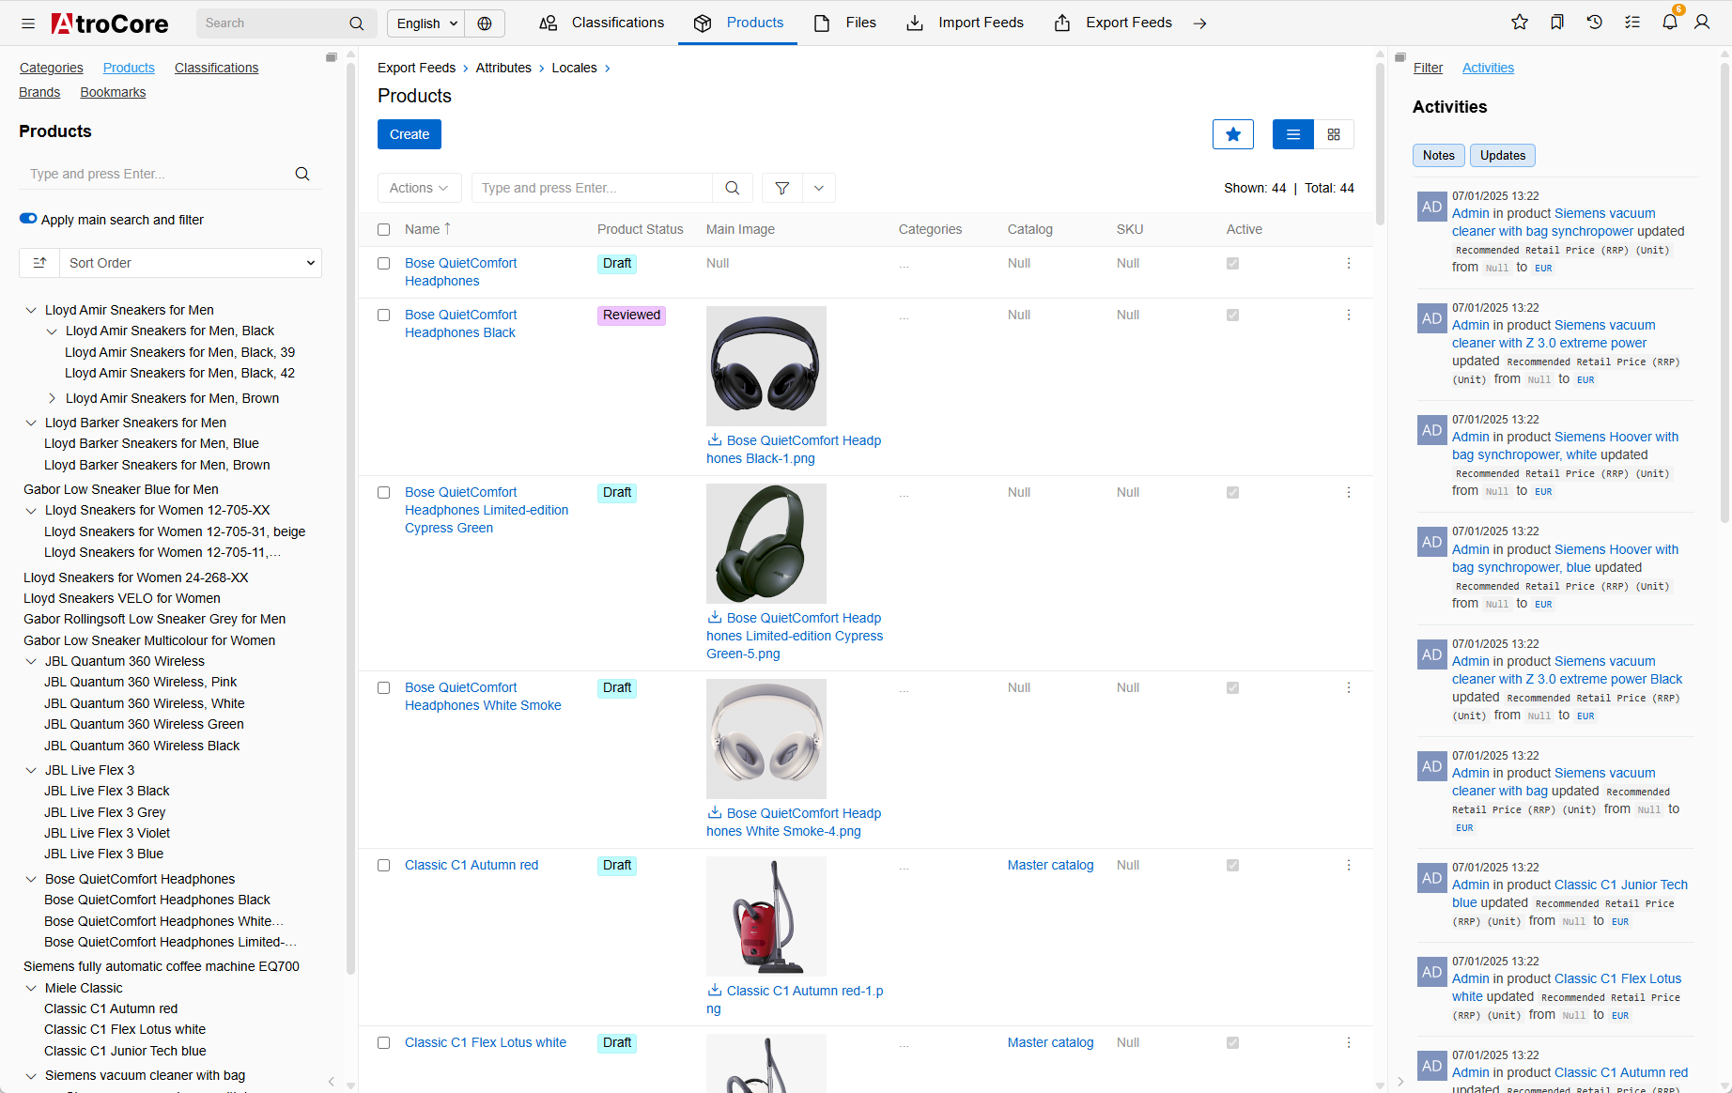Open the English language dropdown
This screenshot has width=1732, height=1093.
[426, 23]
